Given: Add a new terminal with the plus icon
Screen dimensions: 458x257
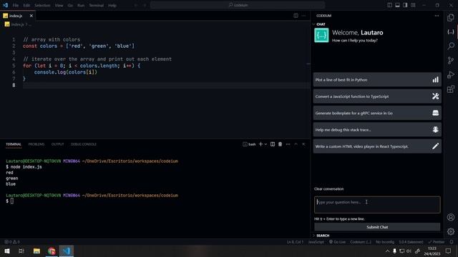Looking at the screenshot, I should (x=260, y=144).
